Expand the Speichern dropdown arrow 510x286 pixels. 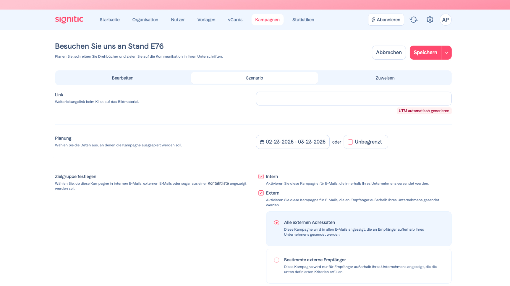click(x=447, y=53)
